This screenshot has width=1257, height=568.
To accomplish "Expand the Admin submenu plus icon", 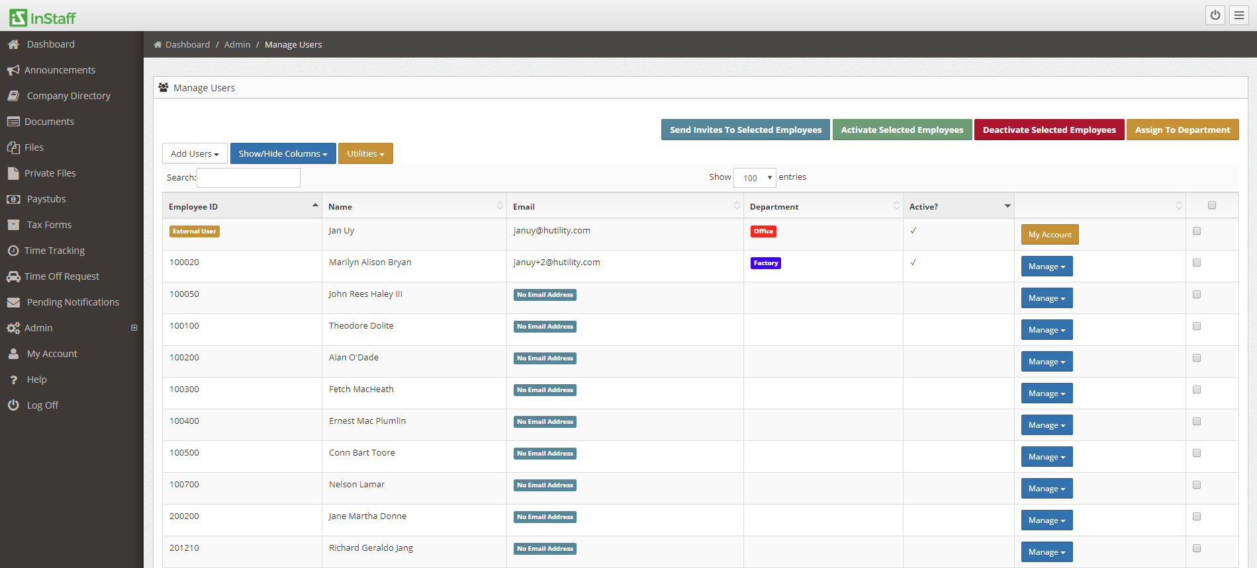I will point(134,328).
